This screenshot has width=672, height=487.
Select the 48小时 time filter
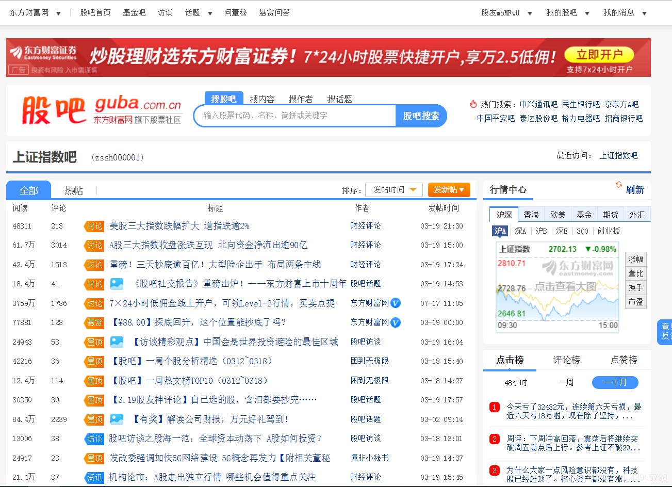pyautogui.click(x=516, y=382)
